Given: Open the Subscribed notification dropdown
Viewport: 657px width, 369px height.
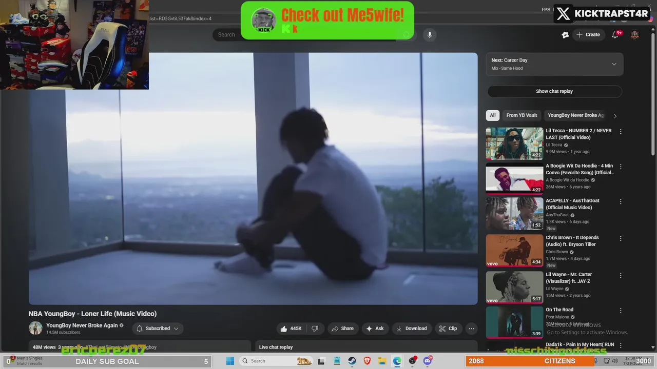Looking at the screenshot, I should click(x=158, y=329).
